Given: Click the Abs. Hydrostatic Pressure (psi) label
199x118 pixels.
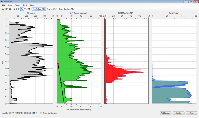Looking at the screenshot, I should click(79, 109).
